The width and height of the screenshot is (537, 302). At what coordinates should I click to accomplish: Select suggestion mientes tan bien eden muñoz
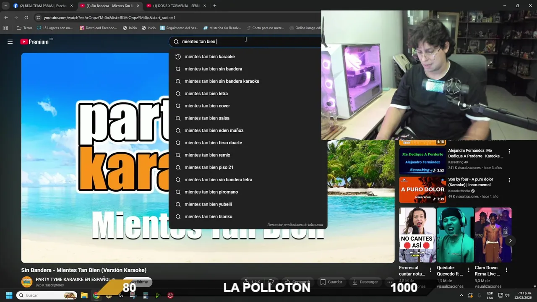(248, 130)
